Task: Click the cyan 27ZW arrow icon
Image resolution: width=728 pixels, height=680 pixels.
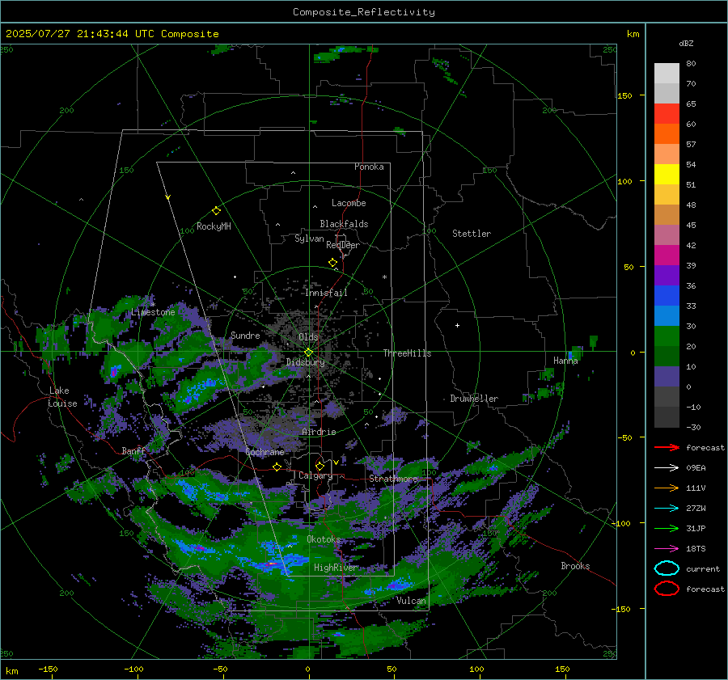Action: 667,509
